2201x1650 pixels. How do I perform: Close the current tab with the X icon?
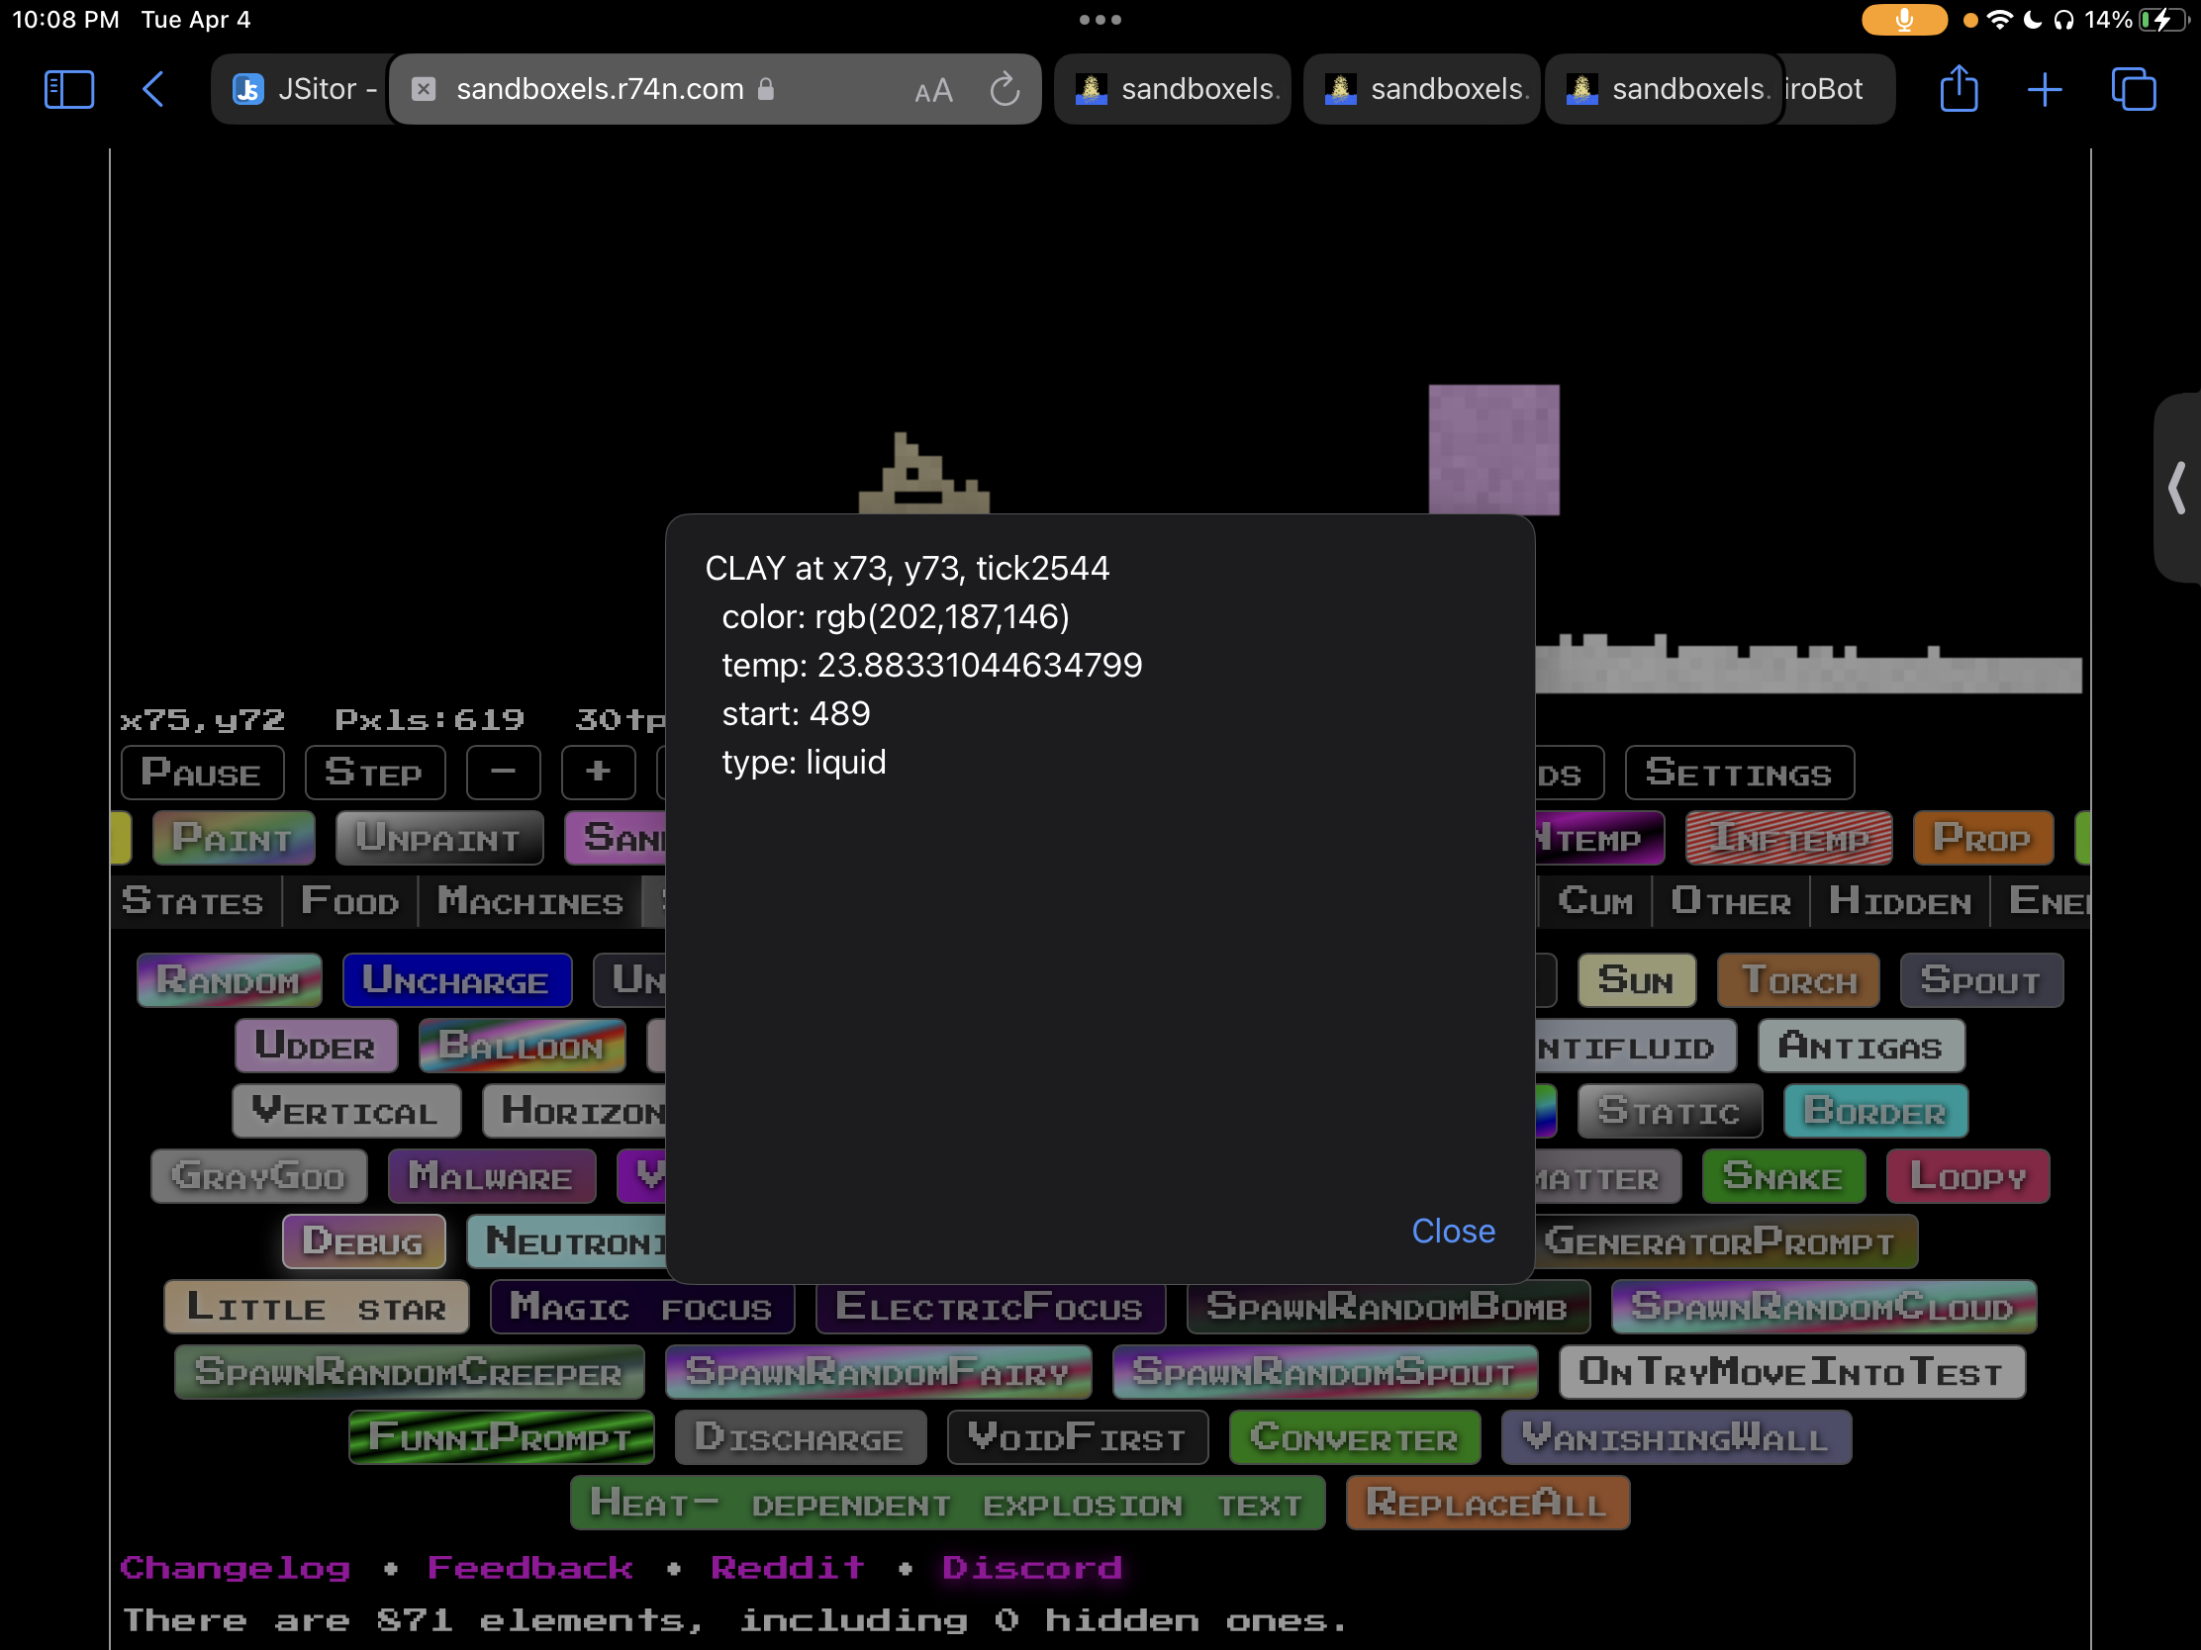(424, 89)
